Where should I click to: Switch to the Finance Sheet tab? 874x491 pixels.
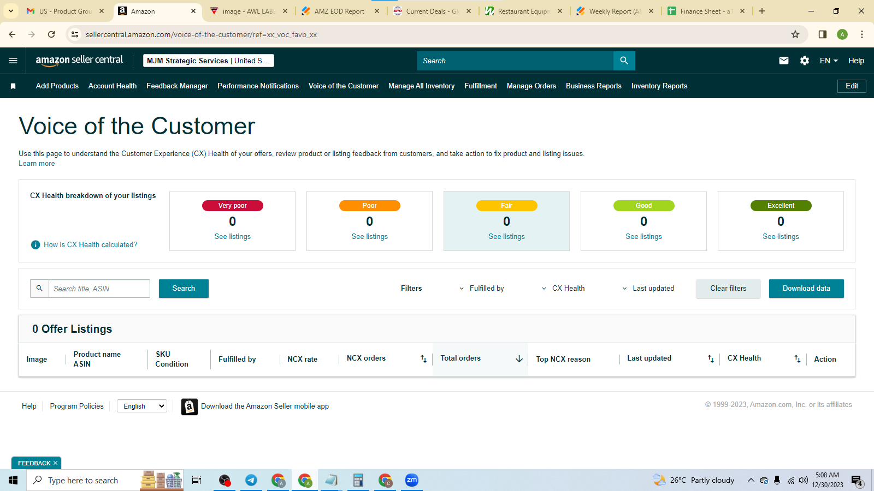[x=706, y=11]
